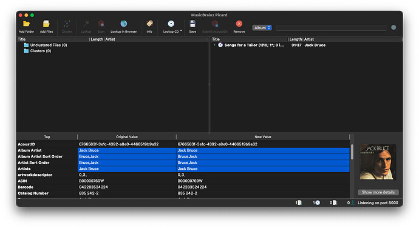Select the Artists tag row
The width and height of the screenshot is (419, 228).
[x=183, y=169]
